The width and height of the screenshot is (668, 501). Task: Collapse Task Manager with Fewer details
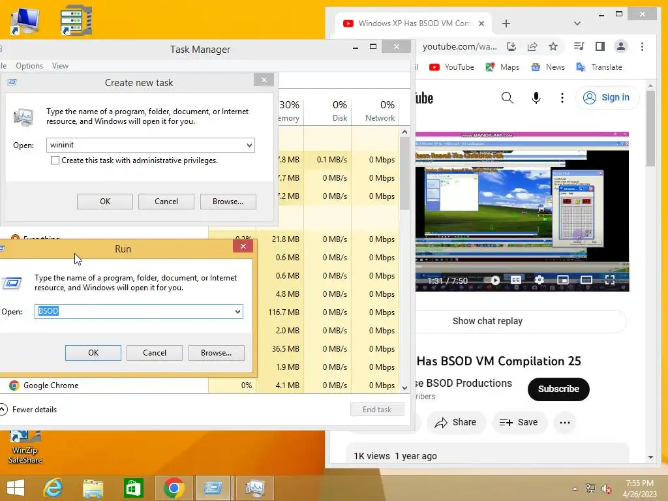coord(29,410)
